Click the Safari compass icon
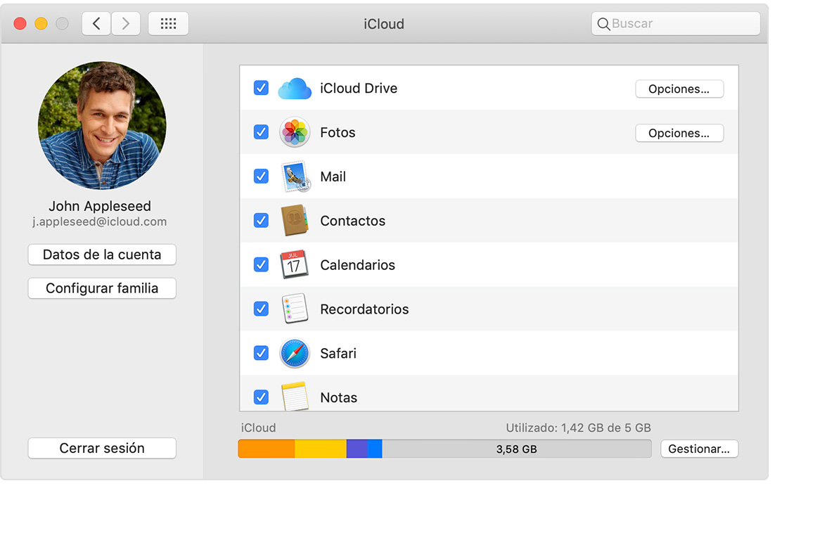Image resolution: width=820 pixels, height=540 pixels. pos(295,354)
